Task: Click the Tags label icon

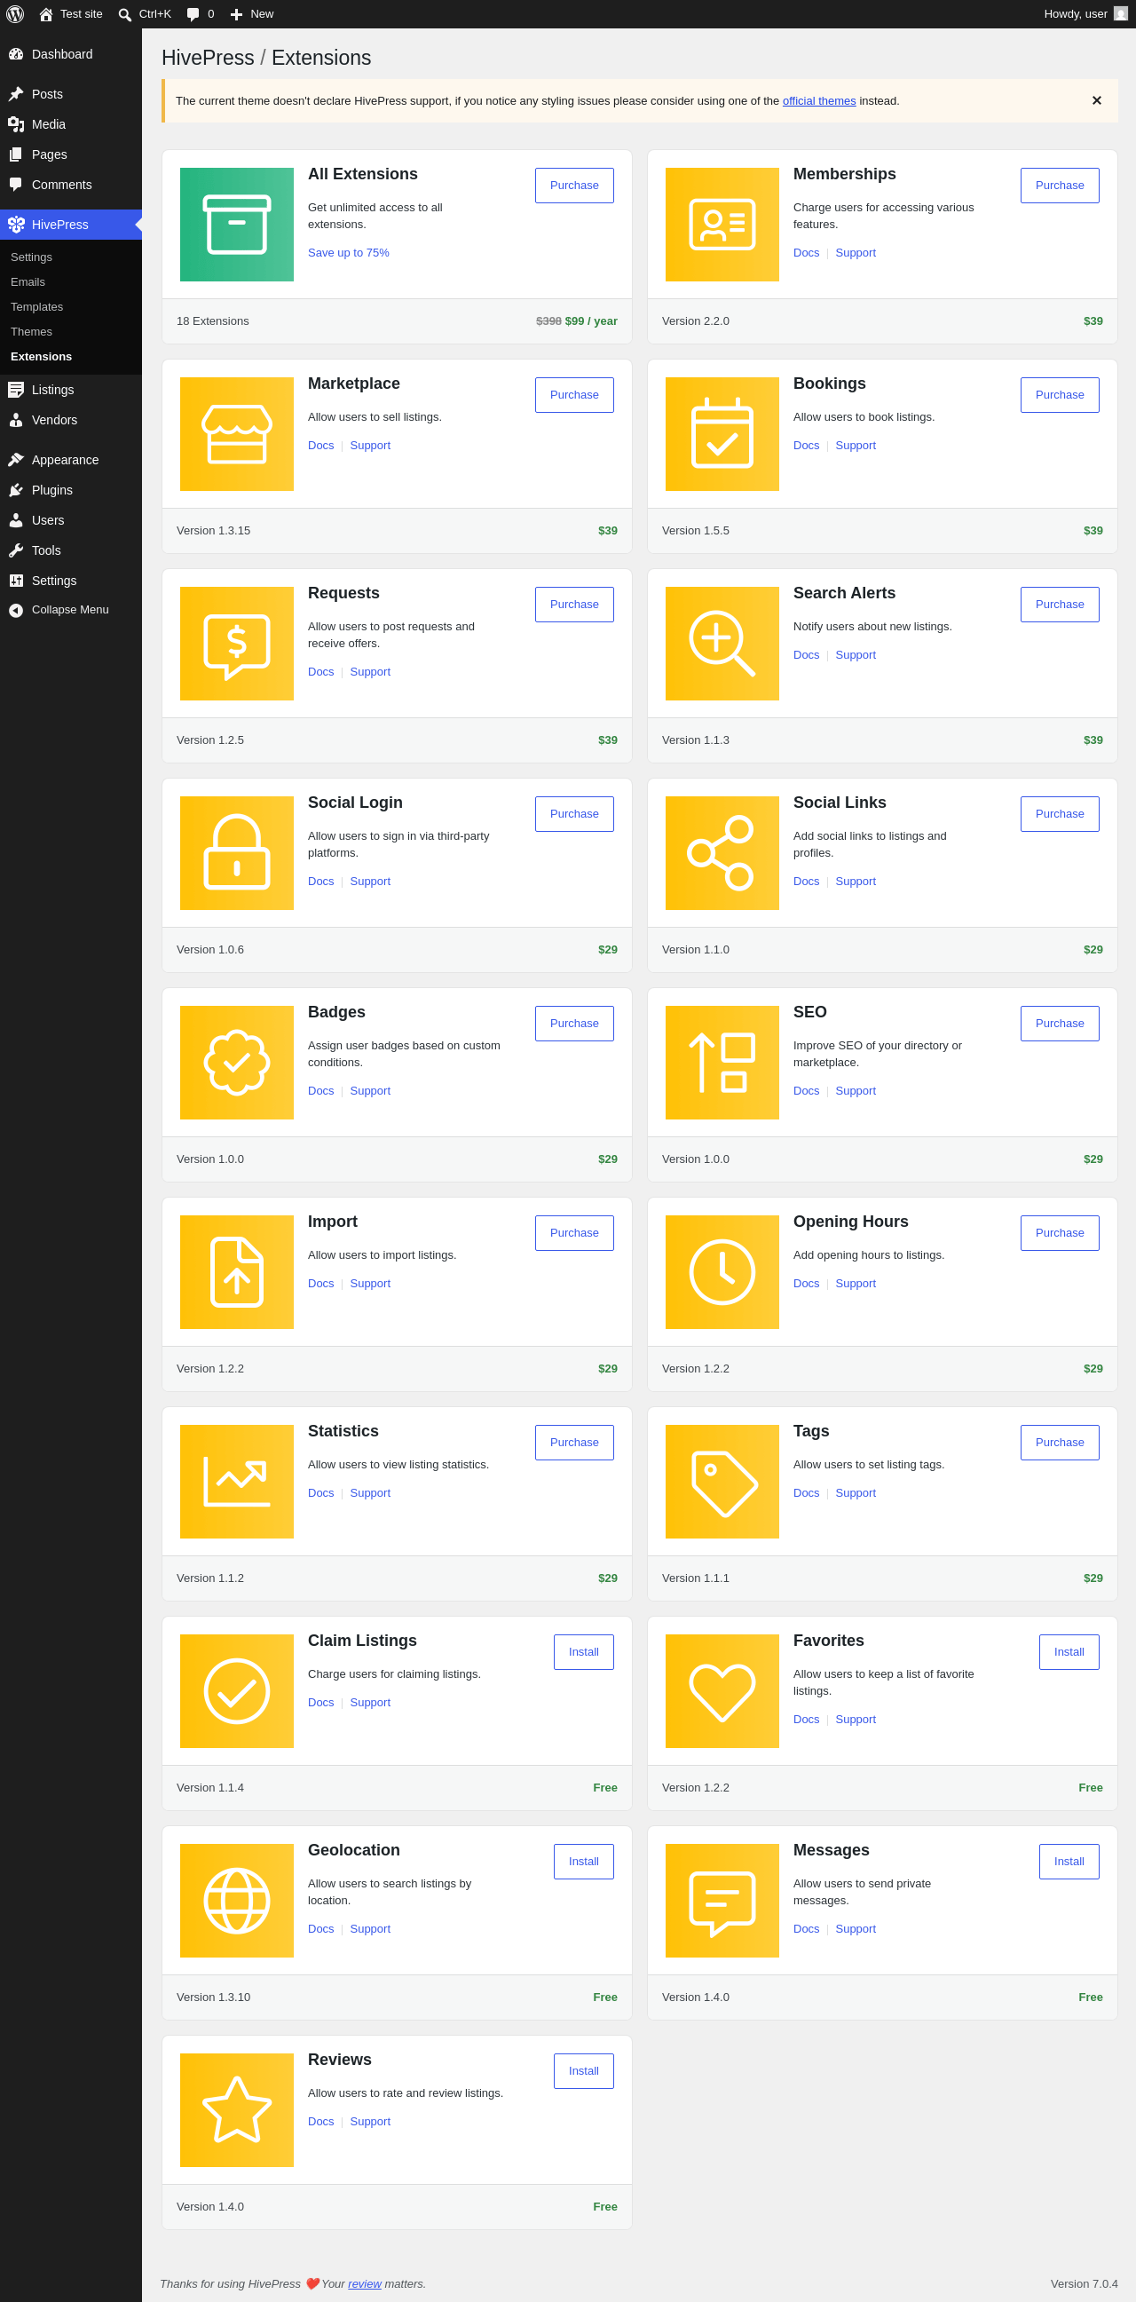Action: (722, 1482)
